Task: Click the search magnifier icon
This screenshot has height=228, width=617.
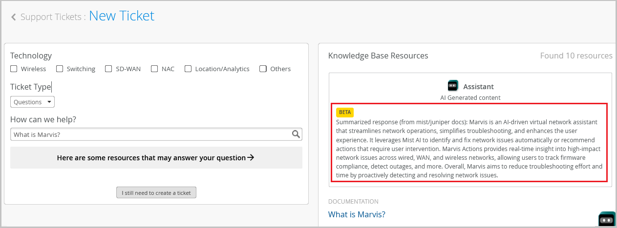Action: point(296,134)
